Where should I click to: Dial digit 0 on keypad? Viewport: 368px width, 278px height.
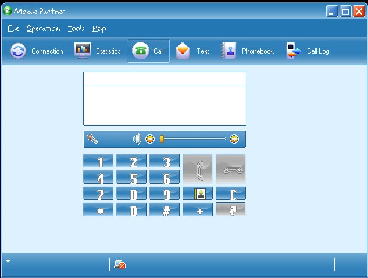[131, 210]
